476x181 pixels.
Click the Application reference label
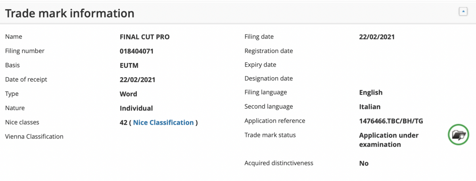[275, 121]
